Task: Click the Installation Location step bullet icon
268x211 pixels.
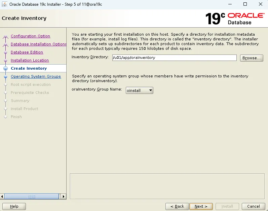Action: (5, 60)
